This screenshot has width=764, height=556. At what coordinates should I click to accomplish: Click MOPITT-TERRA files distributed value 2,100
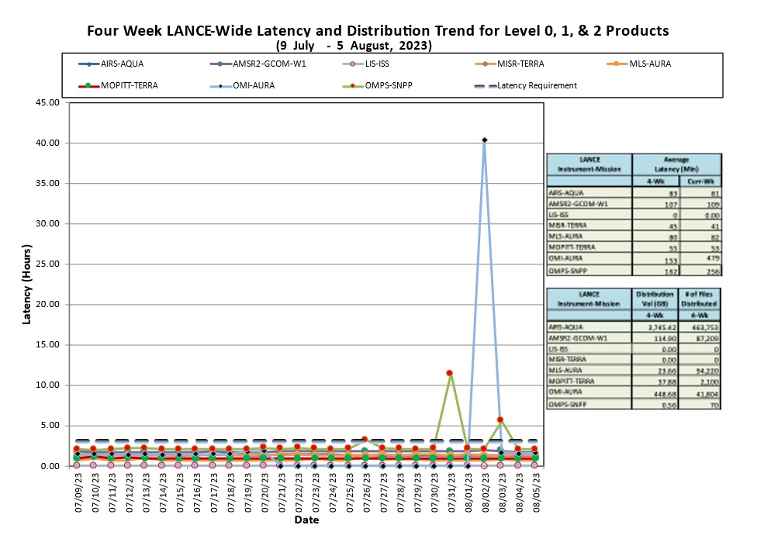[x=710, y=382]
